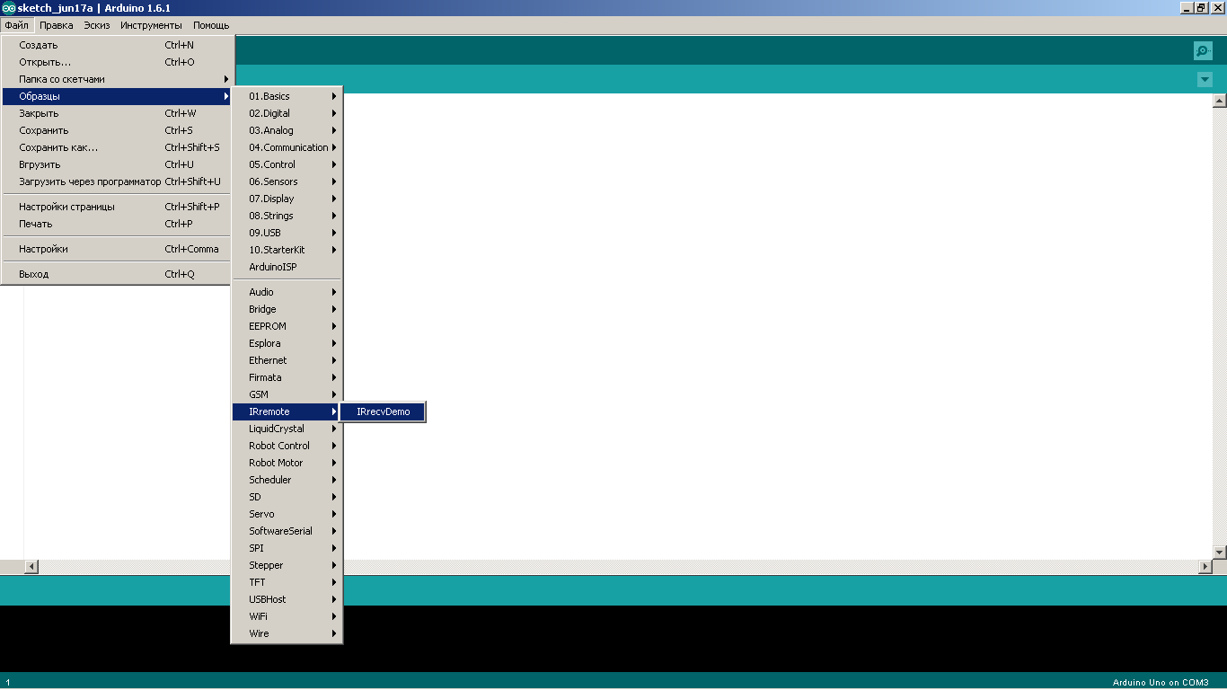Click the editor vertical scrollbar up arrow

pos(1220,101)
